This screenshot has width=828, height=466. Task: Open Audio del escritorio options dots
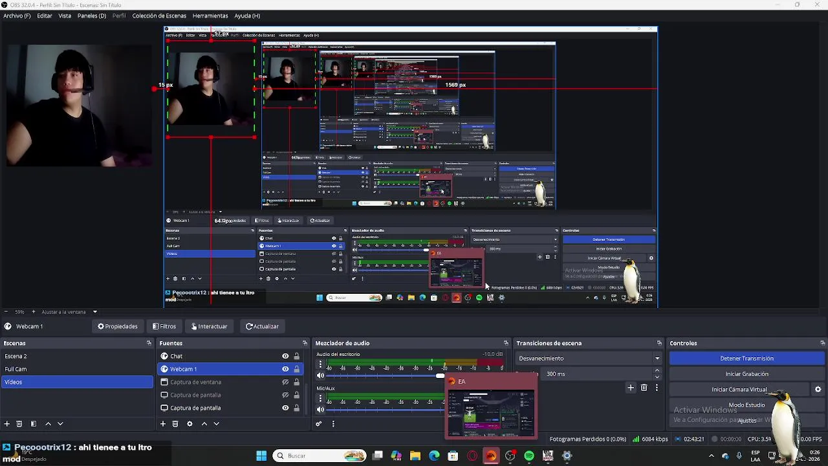320,364
